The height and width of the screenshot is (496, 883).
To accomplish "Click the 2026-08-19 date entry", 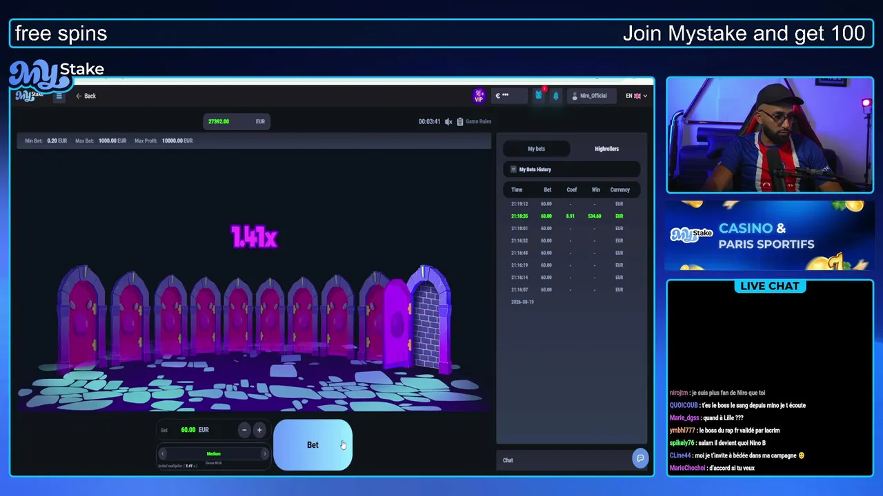I will 522,302.
